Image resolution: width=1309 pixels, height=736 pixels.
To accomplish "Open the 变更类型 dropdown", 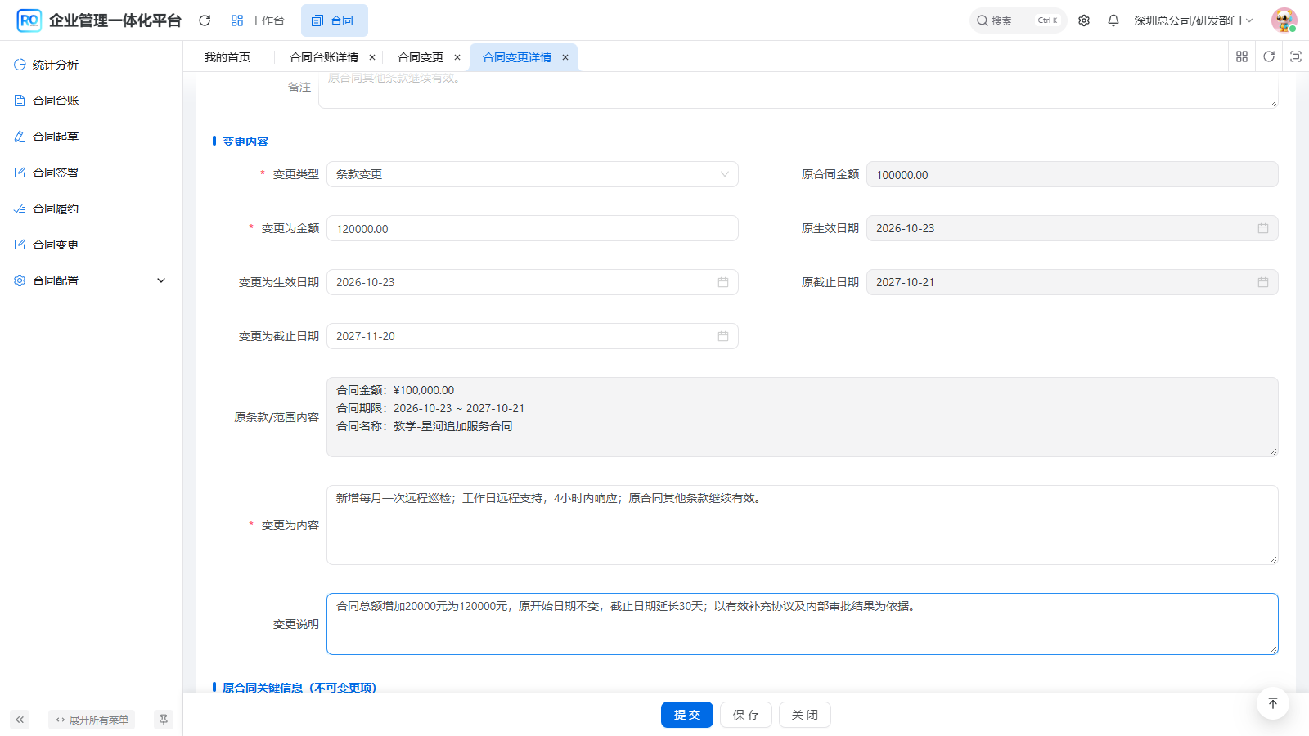I will point(533,174).
